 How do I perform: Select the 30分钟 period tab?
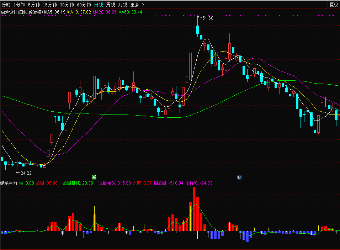click(67, 5)
